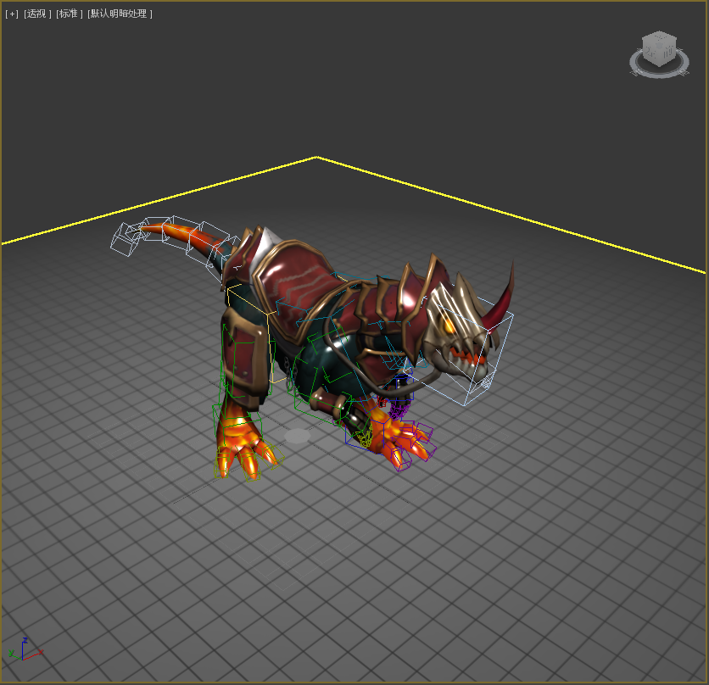The image size is (709, 685).
Task: Click the ViewCube's left front face
Action: click(x=651, y=54)
